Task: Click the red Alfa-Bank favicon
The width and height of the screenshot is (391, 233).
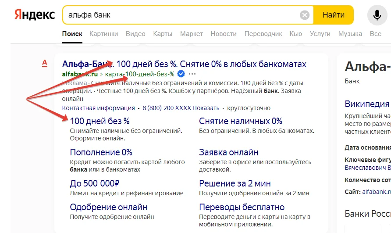Action: 44,64
